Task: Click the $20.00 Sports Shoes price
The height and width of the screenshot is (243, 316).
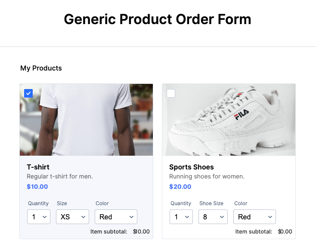Action: click(180, 187)
